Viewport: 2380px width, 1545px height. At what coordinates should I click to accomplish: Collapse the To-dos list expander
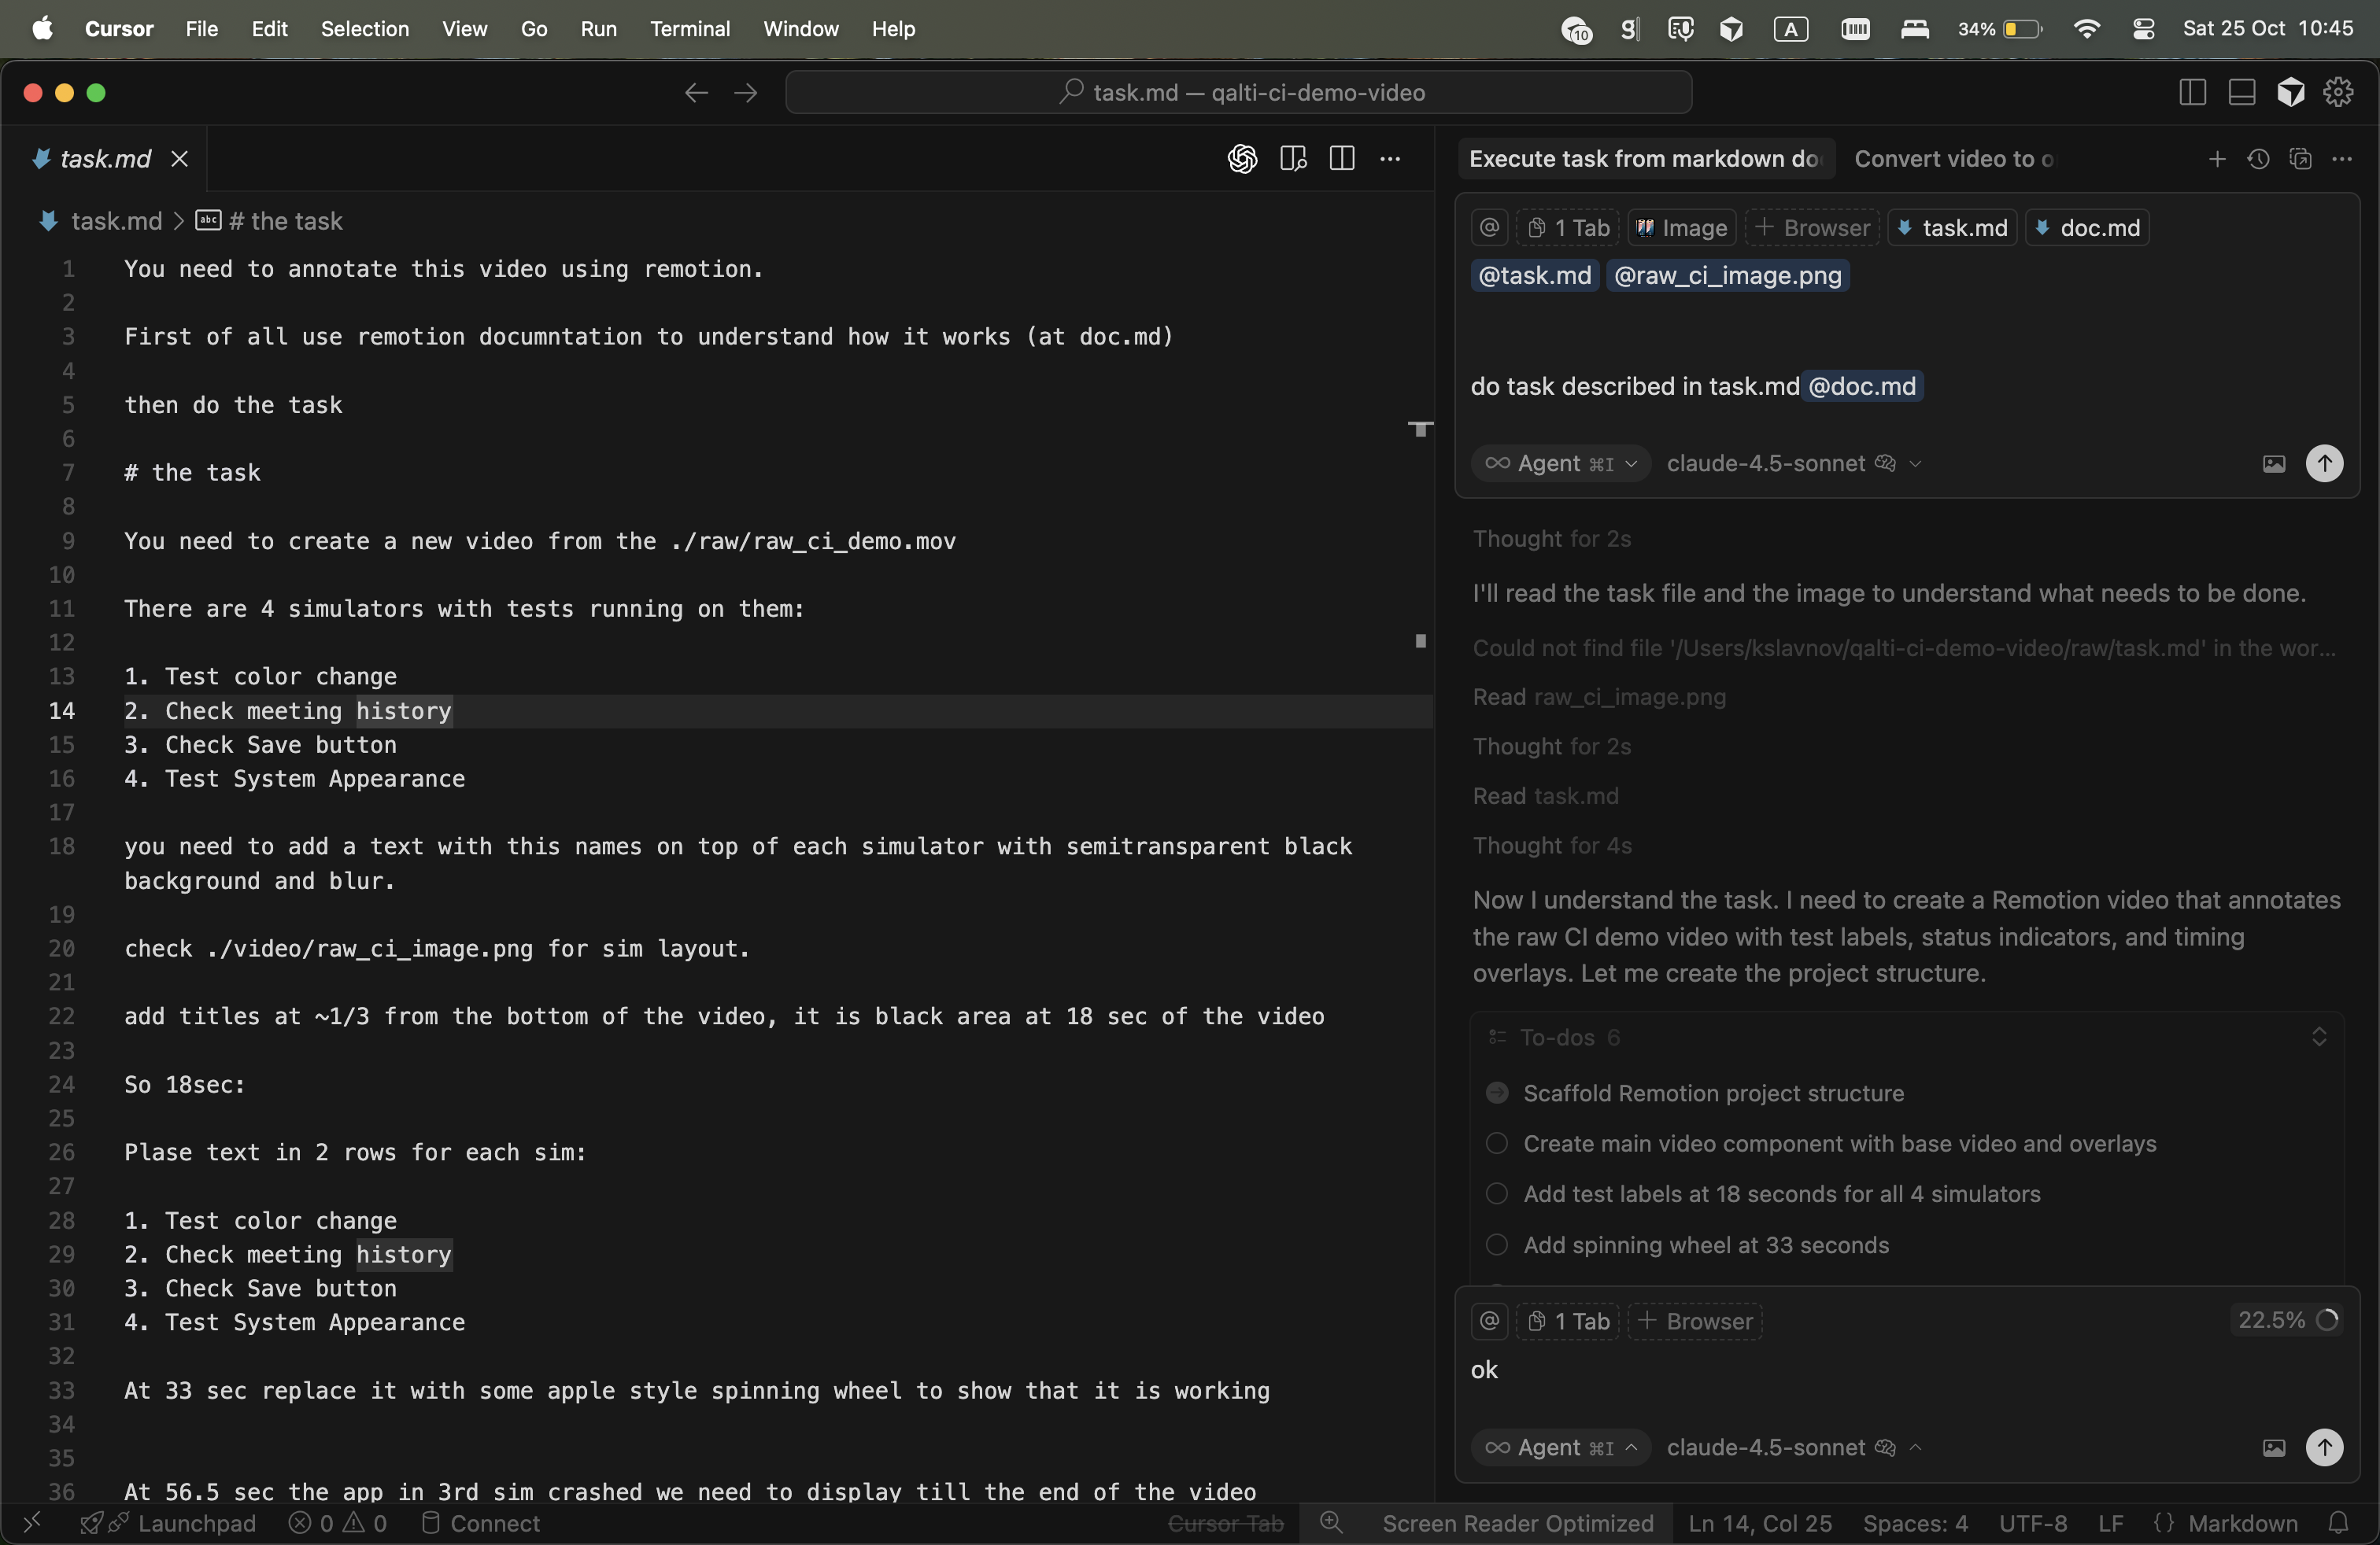coord(2319,1038)
